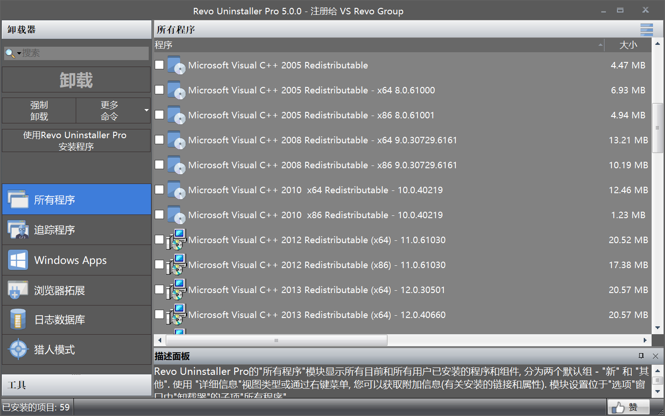The width and height of the screenshot is (665, 416).
Task: Click the horizontal scroll left arrow
Action: (x=160, y=340)
